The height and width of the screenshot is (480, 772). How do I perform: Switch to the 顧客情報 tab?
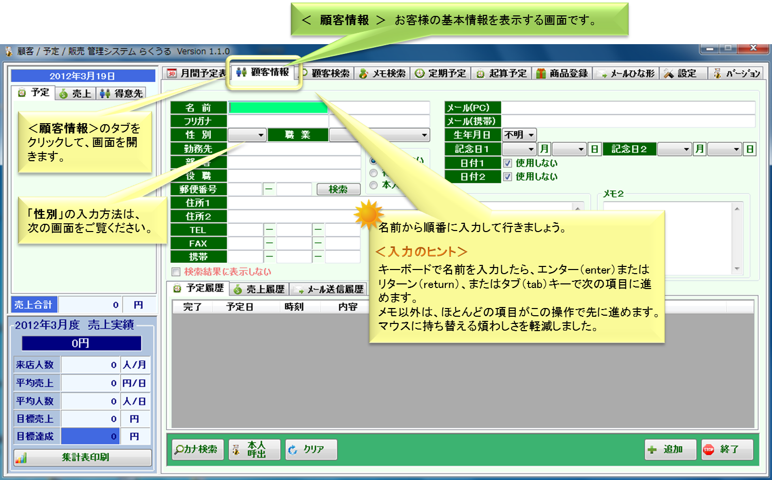(x=263, y=72)
